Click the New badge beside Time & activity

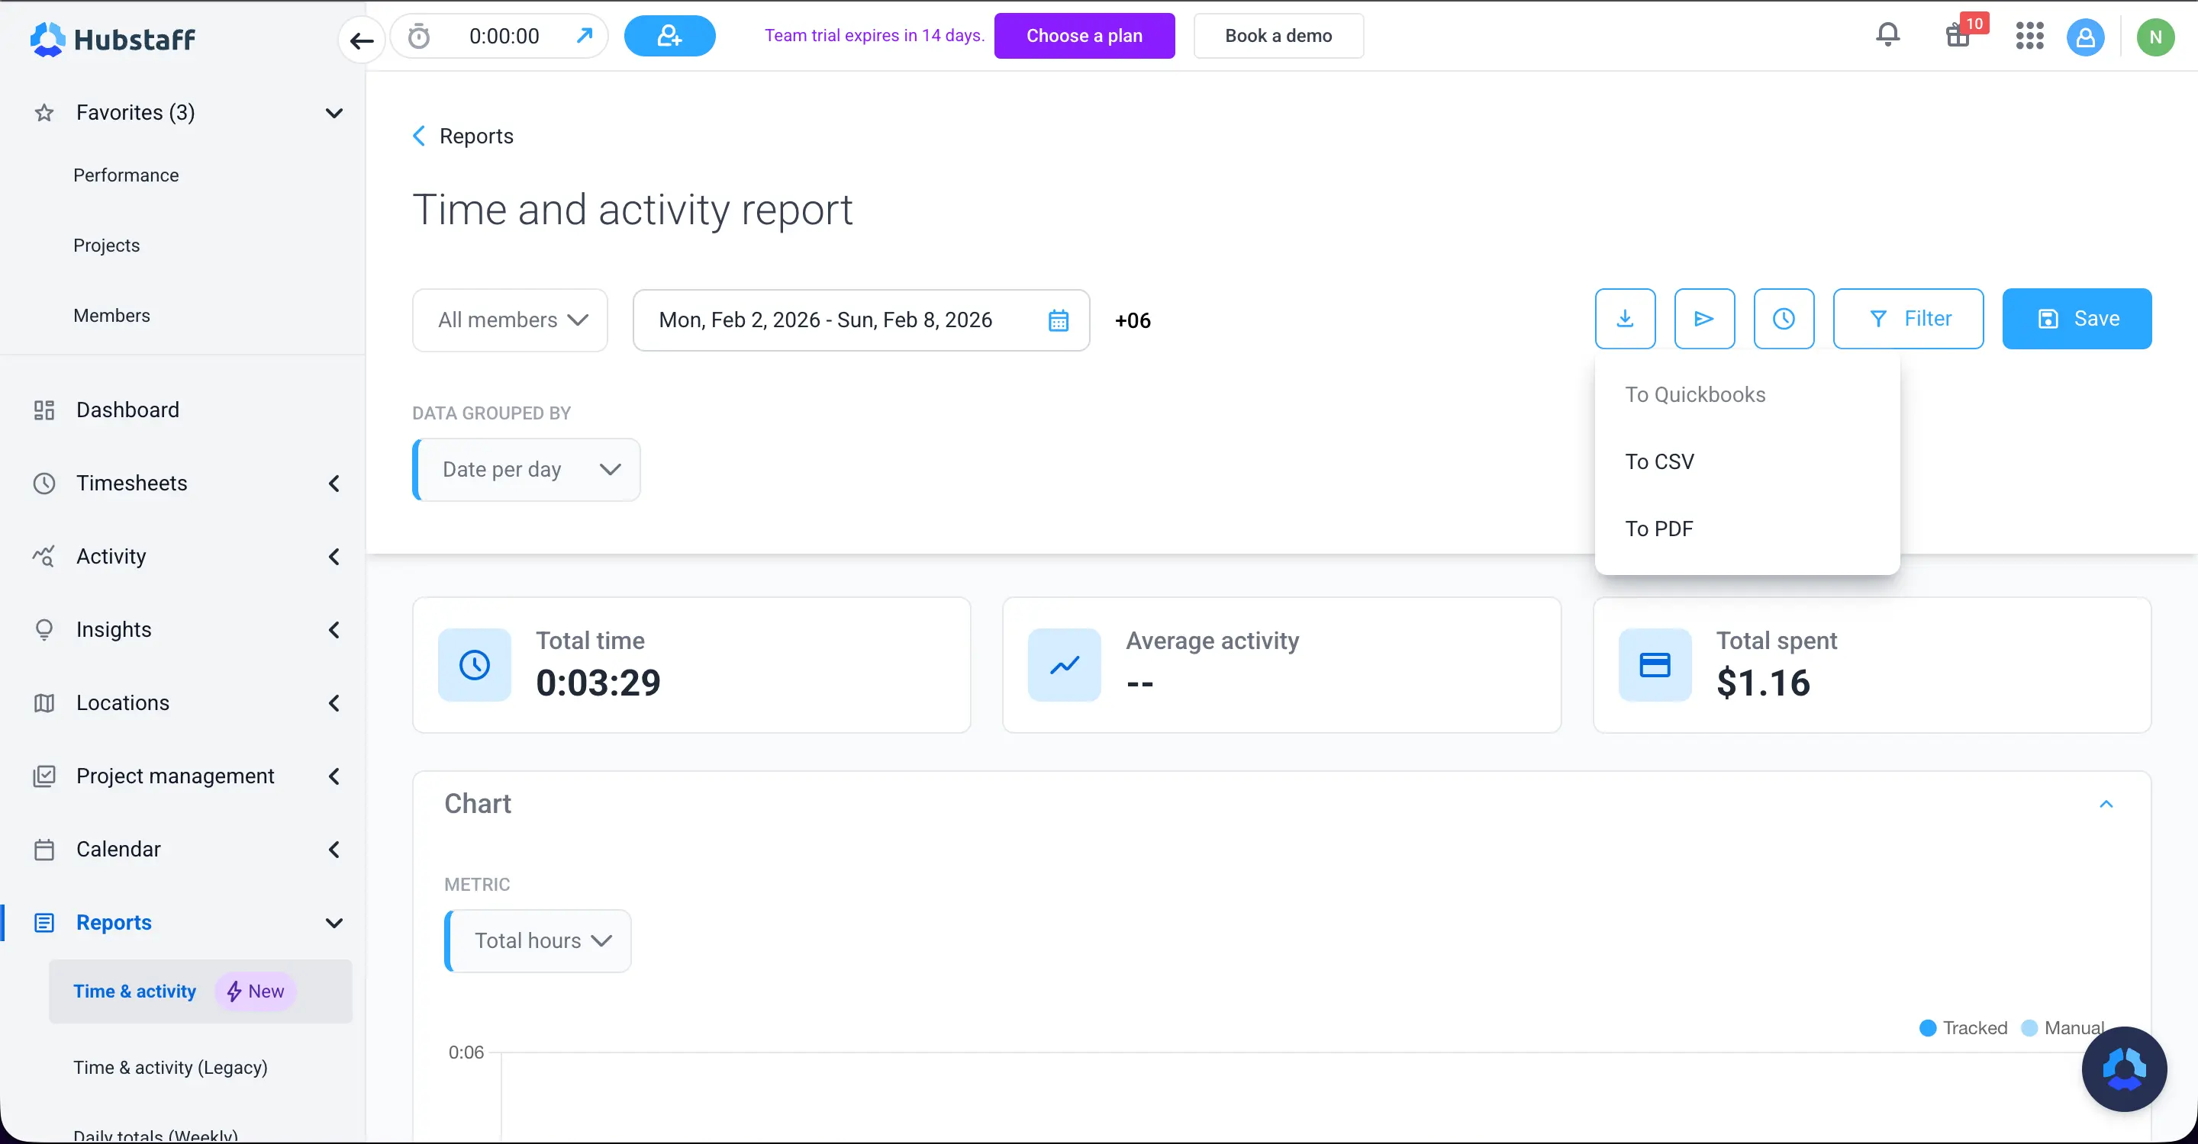pos(255,991)
